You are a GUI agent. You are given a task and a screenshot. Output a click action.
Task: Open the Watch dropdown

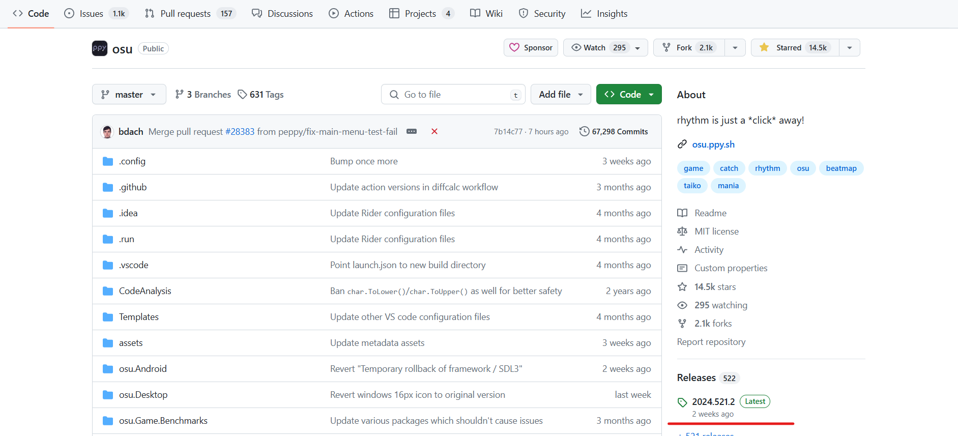[x=605, y=48]
